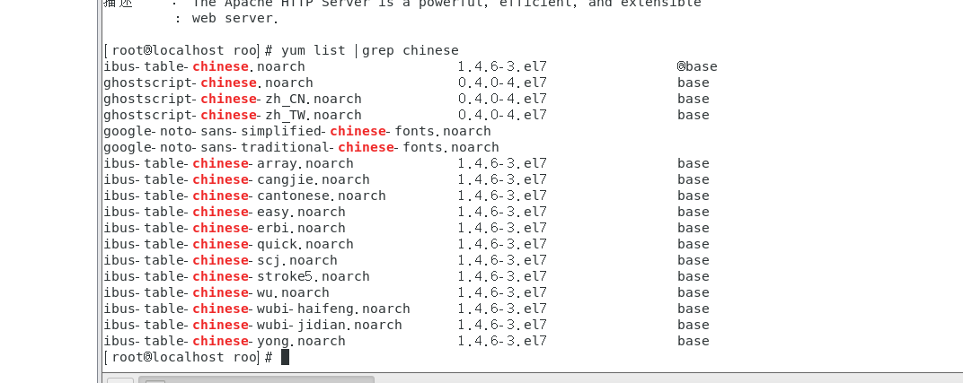Screen dimensions: 963x383
Task: Click "base" repo in the ghostscript-chinese.noarch row
Action: coord(694,83)
